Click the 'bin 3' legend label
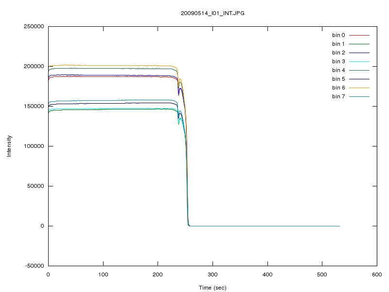 pyautogui.click(x=338, y=61)
